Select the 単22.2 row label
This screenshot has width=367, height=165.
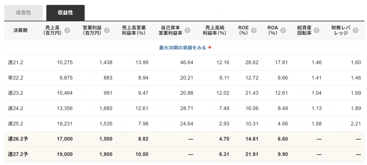15,78
